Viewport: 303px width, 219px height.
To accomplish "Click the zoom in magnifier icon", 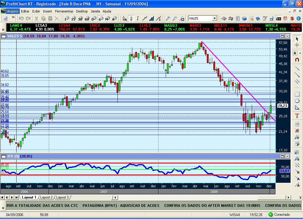I will [168, 19].
